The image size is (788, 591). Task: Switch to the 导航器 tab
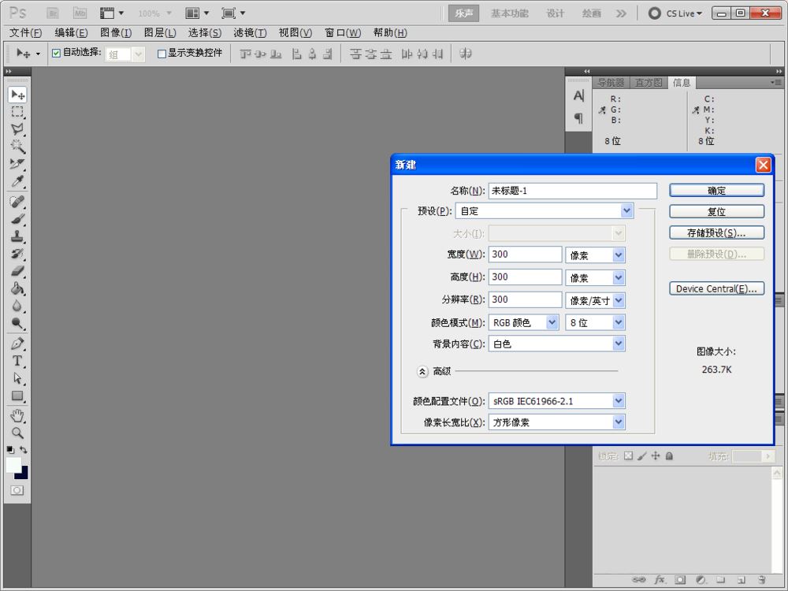click(611, 83)
